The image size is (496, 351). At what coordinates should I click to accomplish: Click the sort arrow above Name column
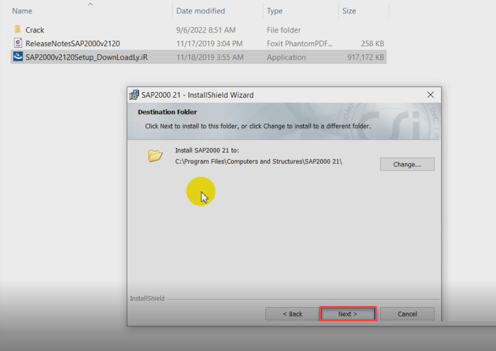coord(90,4)
